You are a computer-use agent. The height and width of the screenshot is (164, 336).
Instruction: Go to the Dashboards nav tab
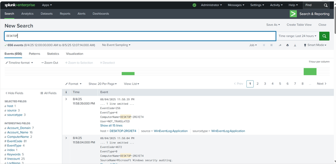pyautogui.click(x=101, y=14)
